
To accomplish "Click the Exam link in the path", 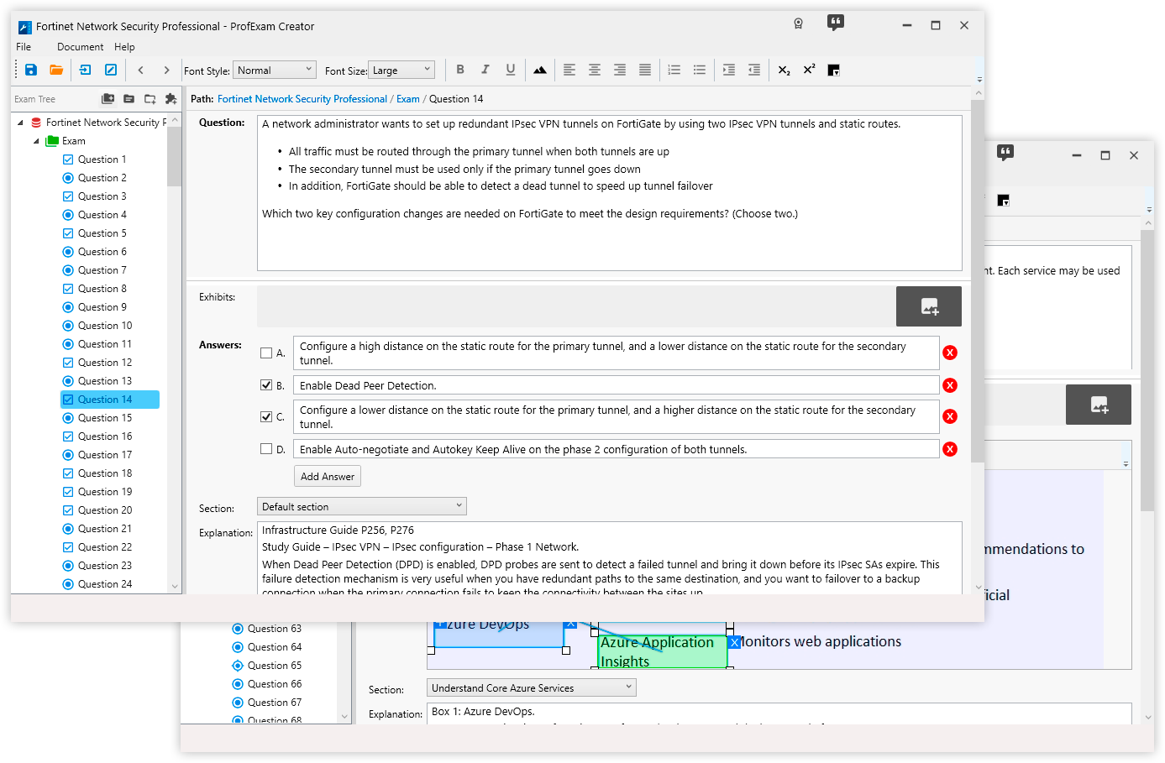I will coord(408,99).
